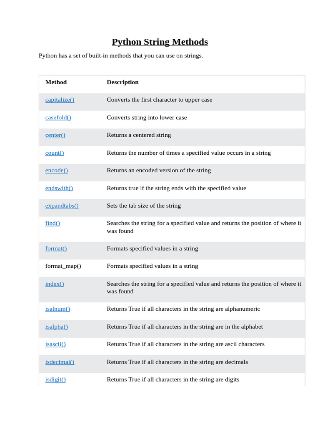The height and width of the screenshot is (427, 320).
Task: Open the capitalize() method link
Action: coord(60,100)
